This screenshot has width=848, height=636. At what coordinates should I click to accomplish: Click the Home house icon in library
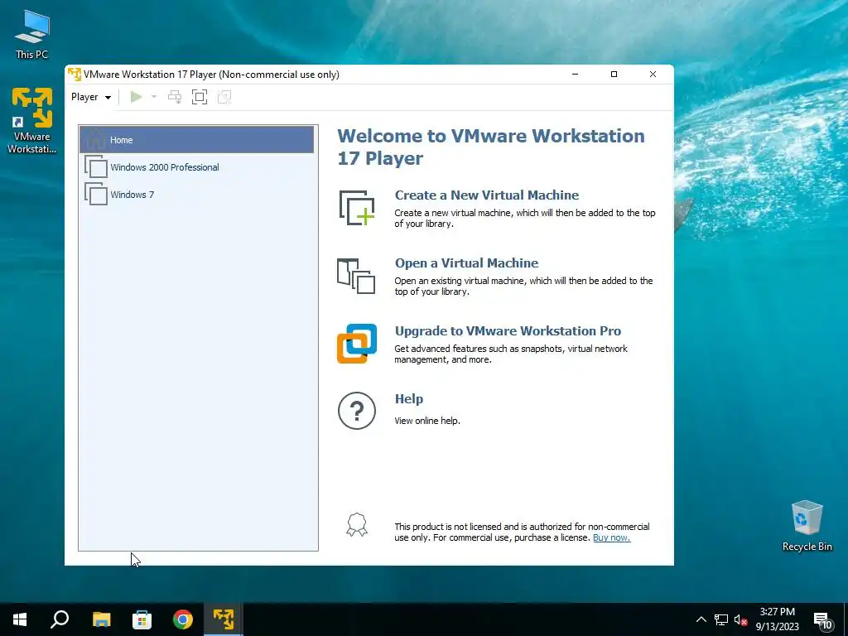point(96,139)
